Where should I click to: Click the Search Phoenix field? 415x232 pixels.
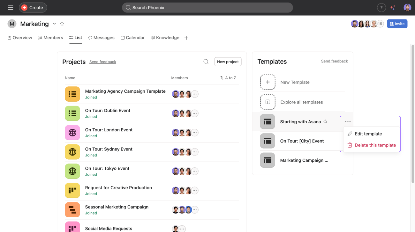click(x=207, y=8)
